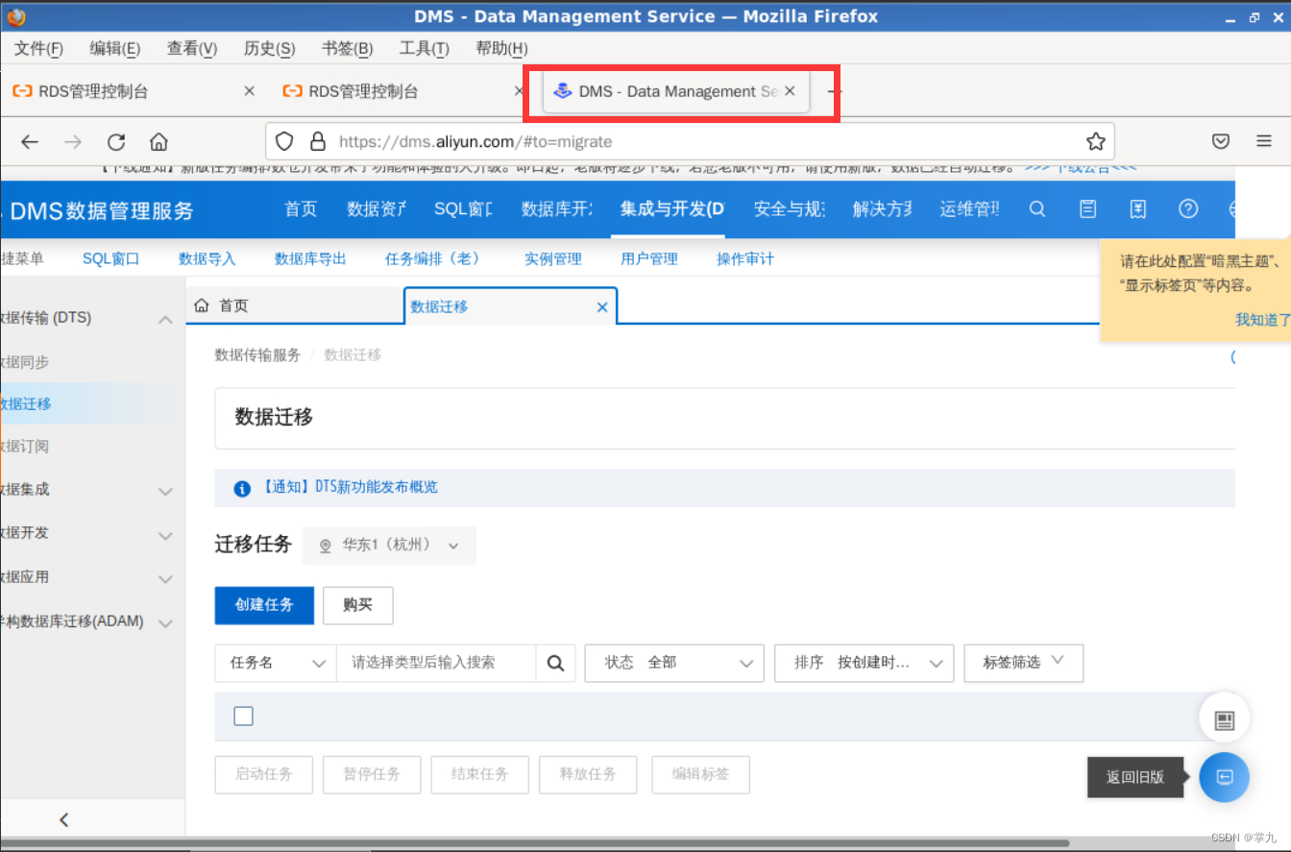The image size is (1291, 852).
Task: Click the 购买 button
Action: click(x=357, y=605)
